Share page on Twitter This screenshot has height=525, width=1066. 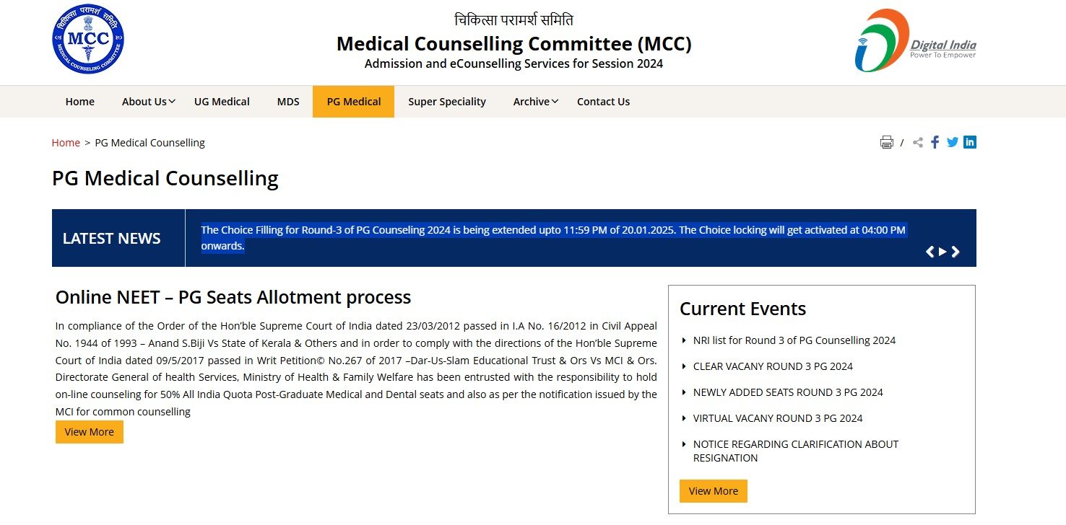[x=952, y=142]
